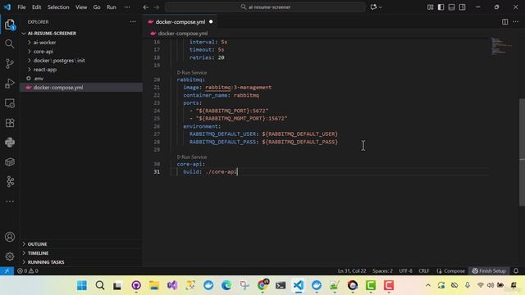
Task: Open Microsoft Edge from taskbar
Action: click(x=226, y=285)
